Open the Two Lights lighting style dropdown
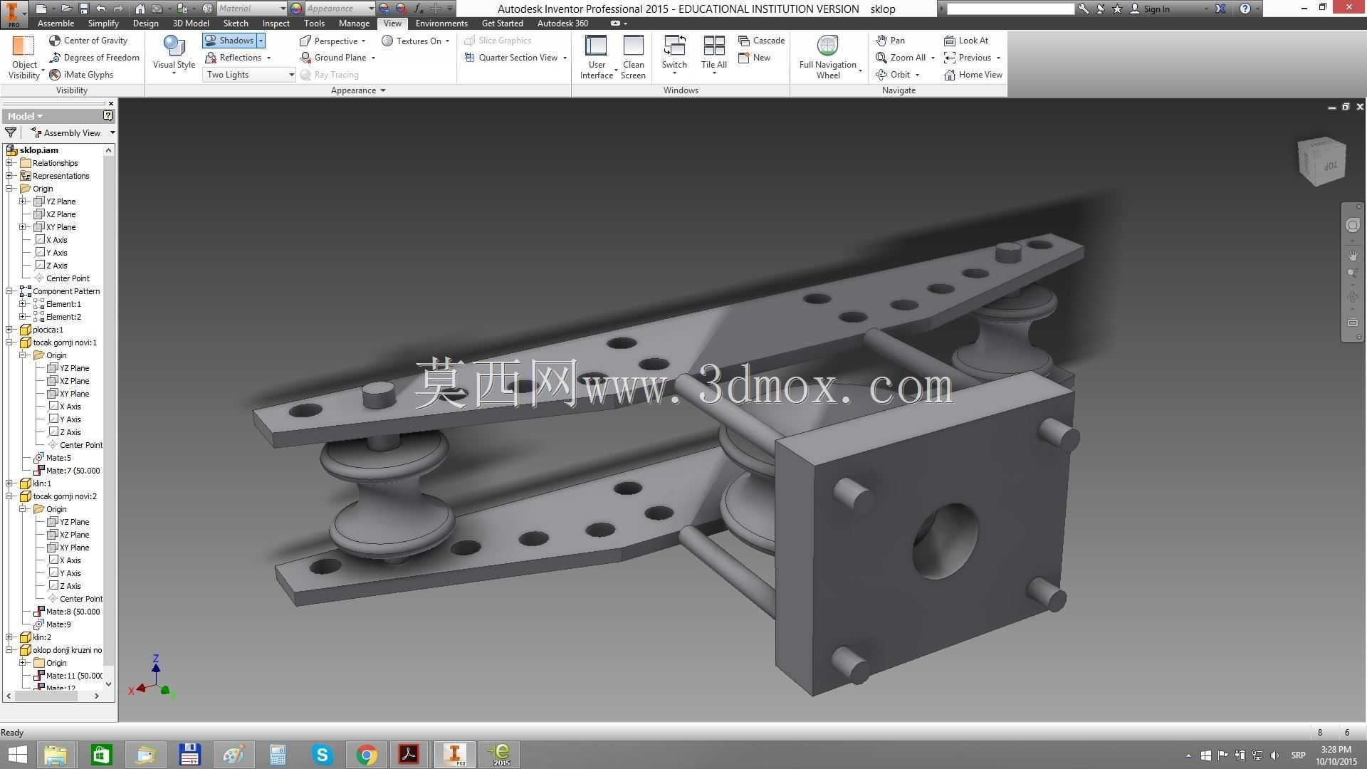Image resolution: width=1367 pixels, height=769 pixels. tap(249, 75)
